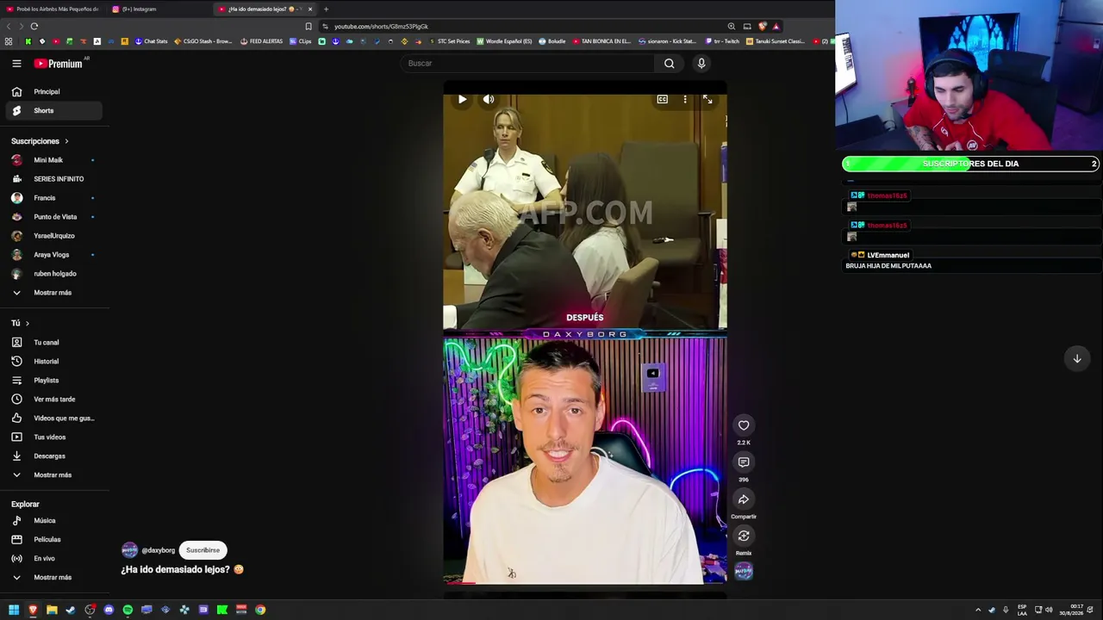Image resolution: width=1103 pixels, height=620 pixels.
Task: Like the Short with the heart button
Action: [744, 425]
